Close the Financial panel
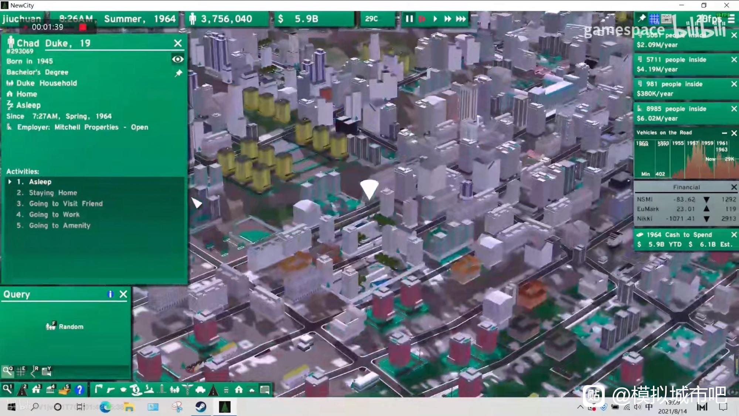Viewport: 739px width, 416px height. tap(734, 187)
